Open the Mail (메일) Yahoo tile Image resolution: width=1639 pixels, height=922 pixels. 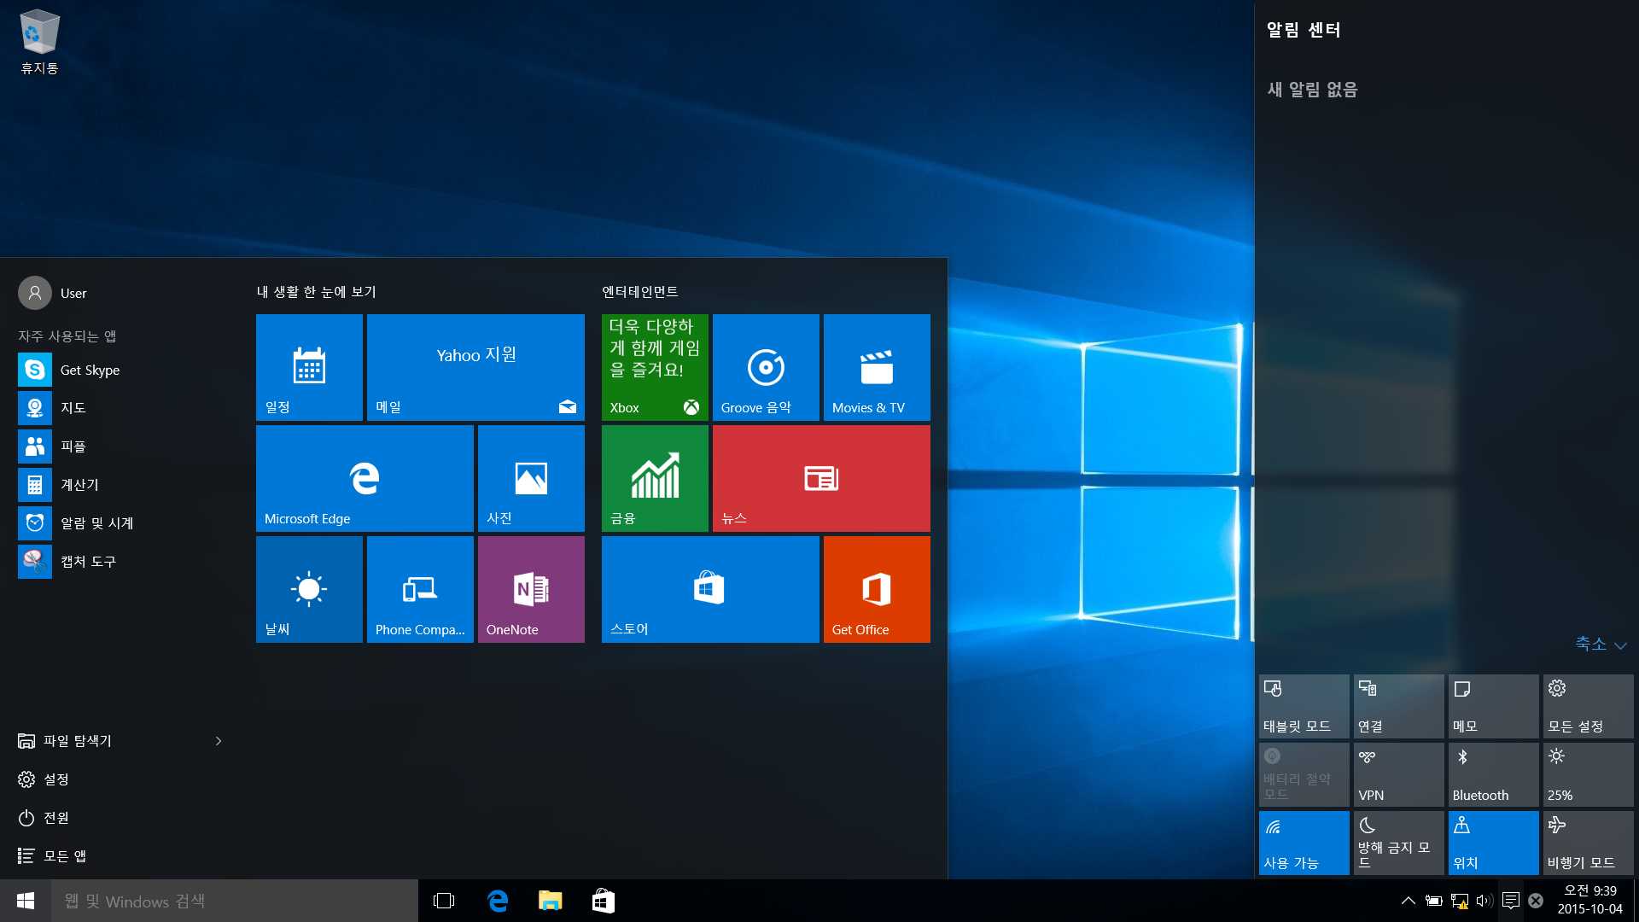point(475,367)
